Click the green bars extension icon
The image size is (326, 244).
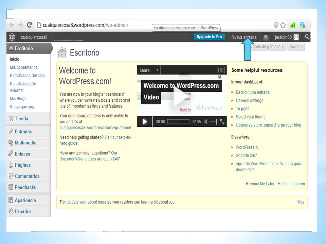point(293,25)
